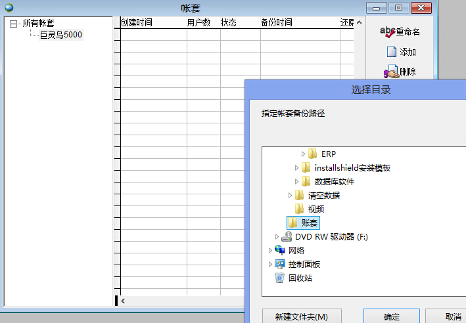
Task: Click the Add (添加) document icon
Action: pyautogui.click(x=391, y=52)
